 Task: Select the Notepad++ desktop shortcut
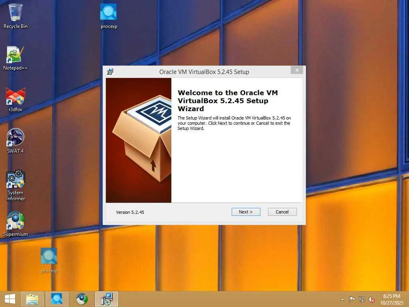16,58
